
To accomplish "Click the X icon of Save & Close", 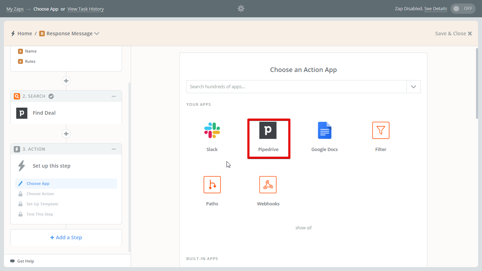I will coord(470,34).
